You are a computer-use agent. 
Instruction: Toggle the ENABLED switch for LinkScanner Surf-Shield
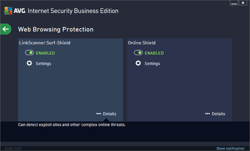[30, 52]
